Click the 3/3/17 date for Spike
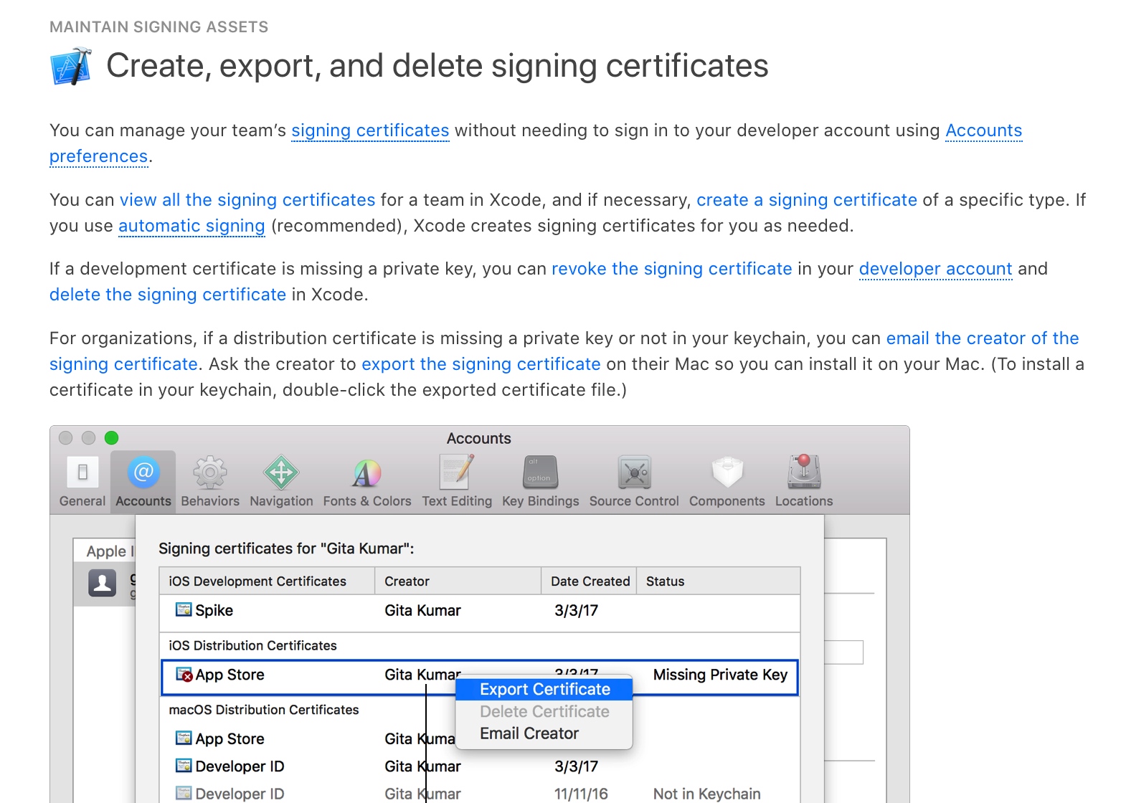 (576, 611)
